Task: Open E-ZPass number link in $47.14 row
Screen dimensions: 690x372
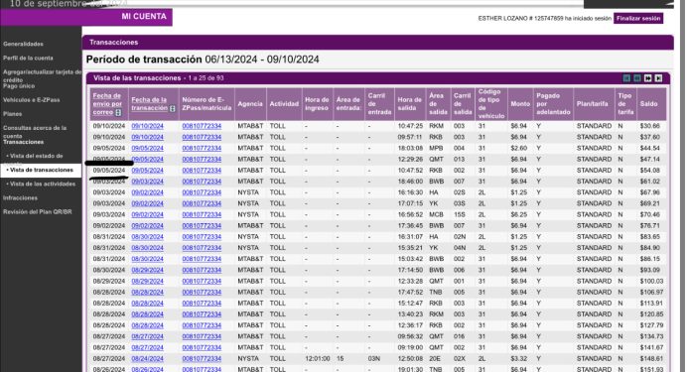Action: (x=202, y=159)
